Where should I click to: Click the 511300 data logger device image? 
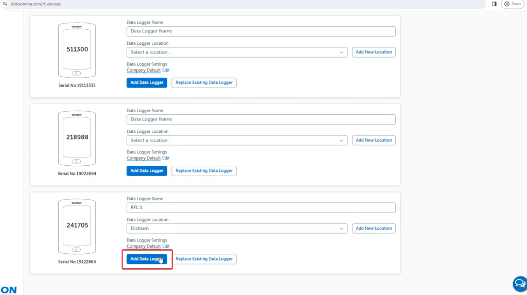point(77,49)
